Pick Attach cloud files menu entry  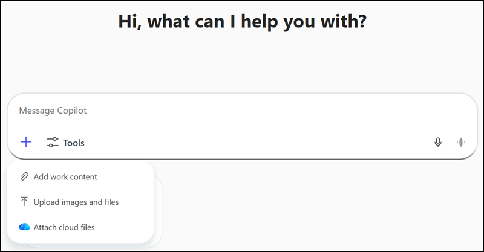coord(64,227)
